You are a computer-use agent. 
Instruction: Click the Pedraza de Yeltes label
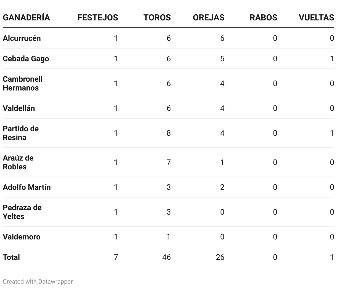click(x=22, y=212)
